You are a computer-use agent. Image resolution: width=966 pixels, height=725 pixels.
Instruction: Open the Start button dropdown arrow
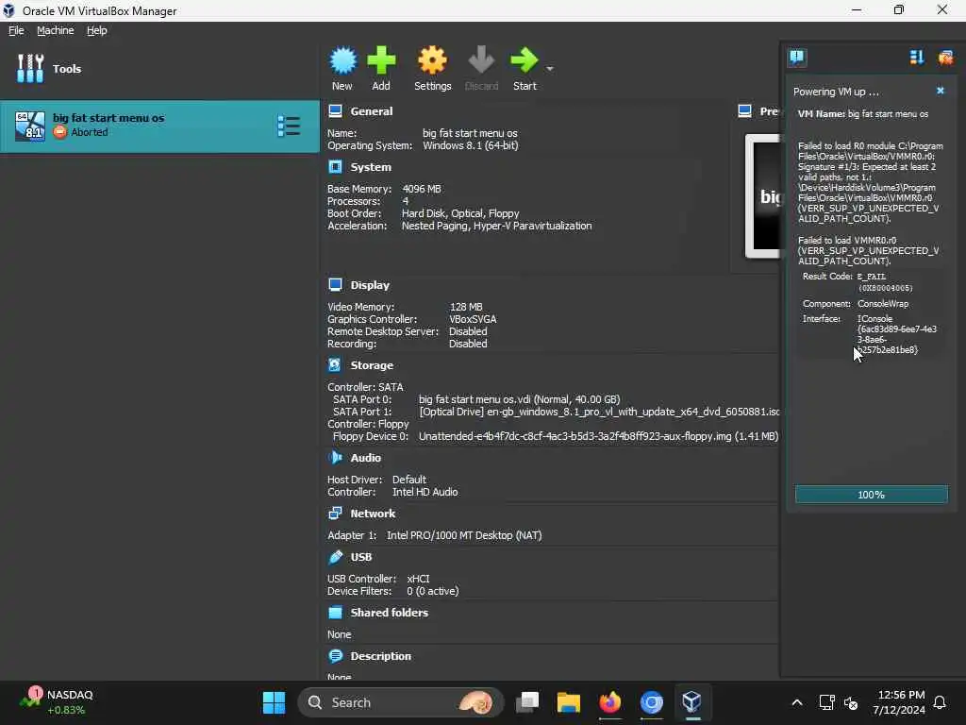coord(550,68)
